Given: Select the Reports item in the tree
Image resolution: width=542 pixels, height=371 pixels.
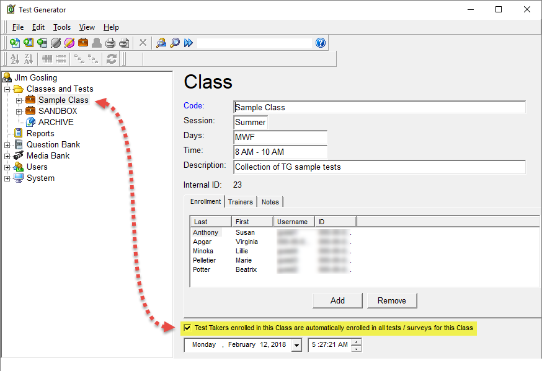Looking at the screenshot, I should [40, 134].
